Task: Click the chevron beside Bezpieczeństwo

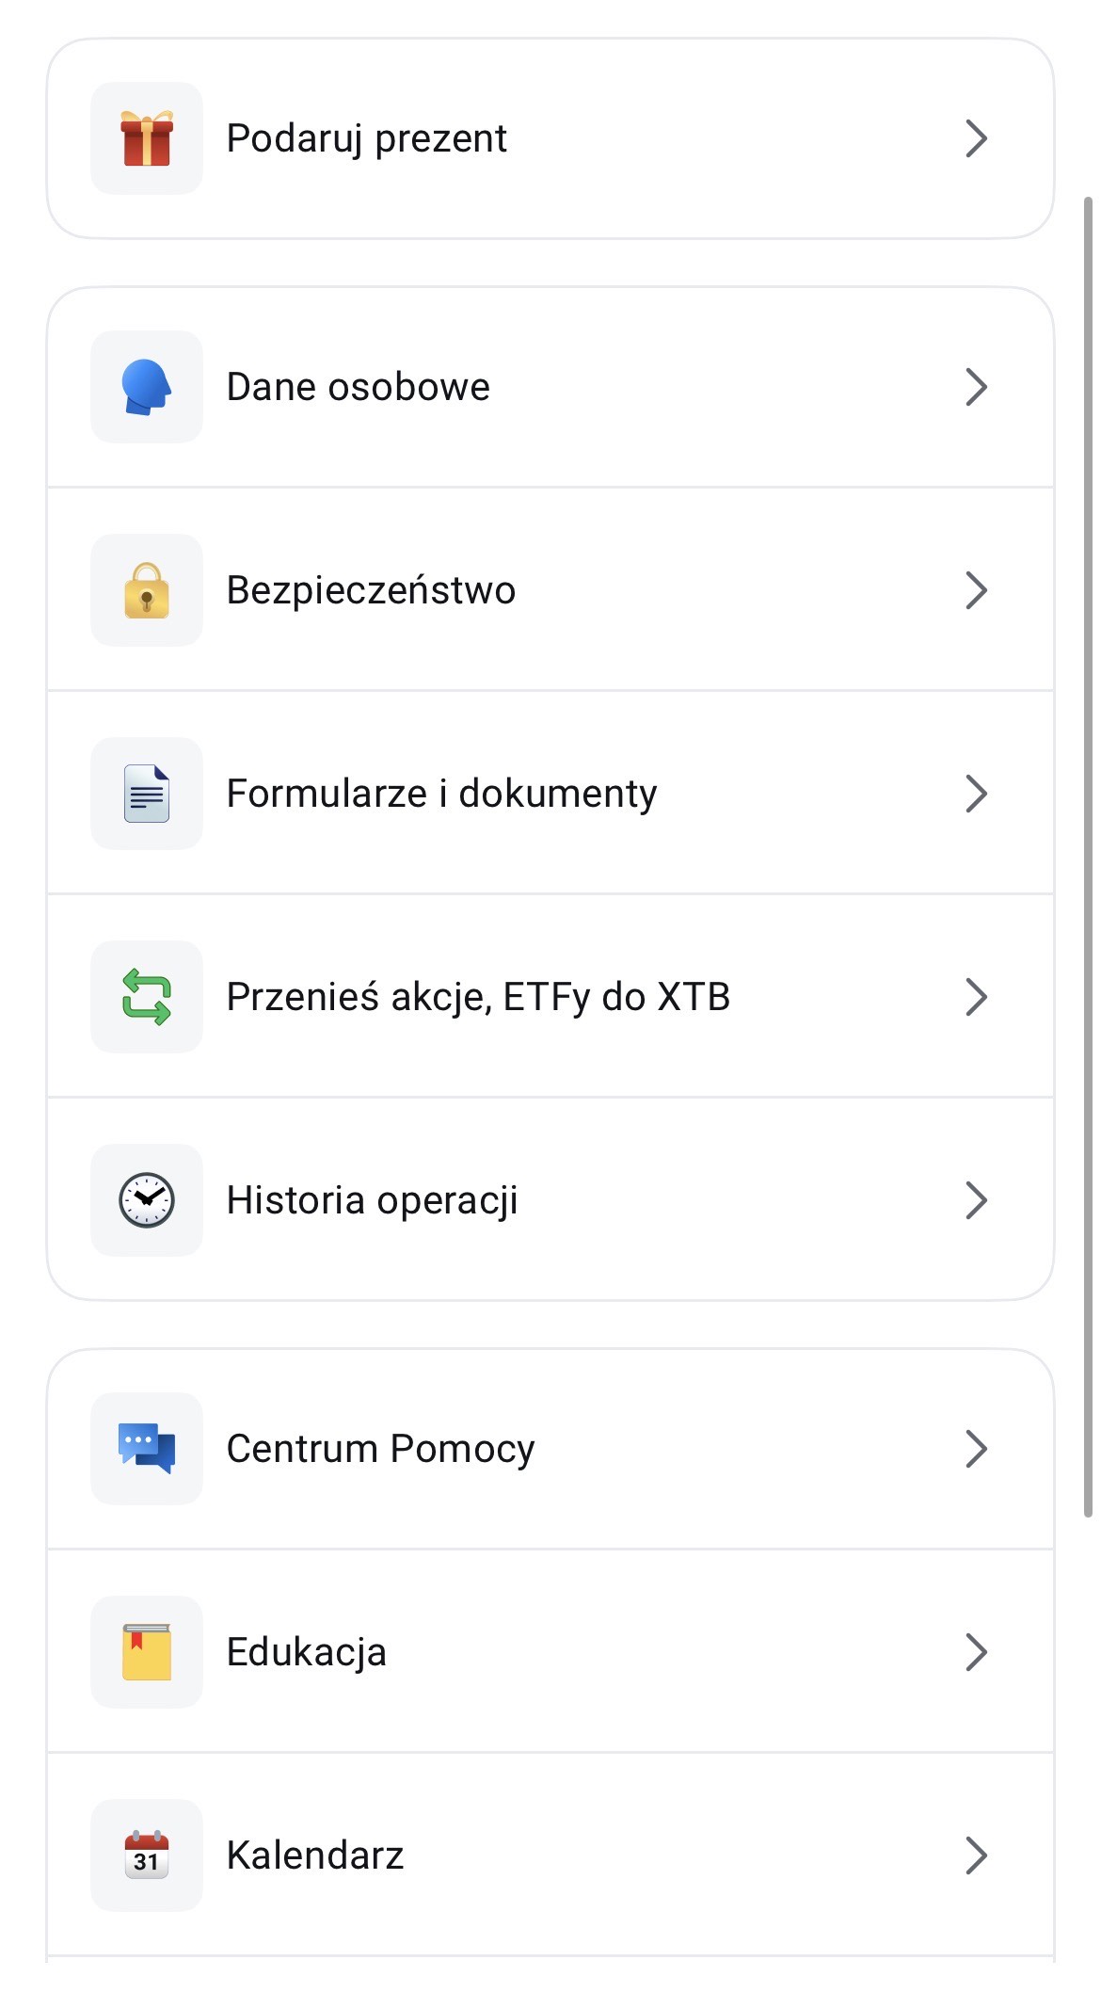Action: 976,590
